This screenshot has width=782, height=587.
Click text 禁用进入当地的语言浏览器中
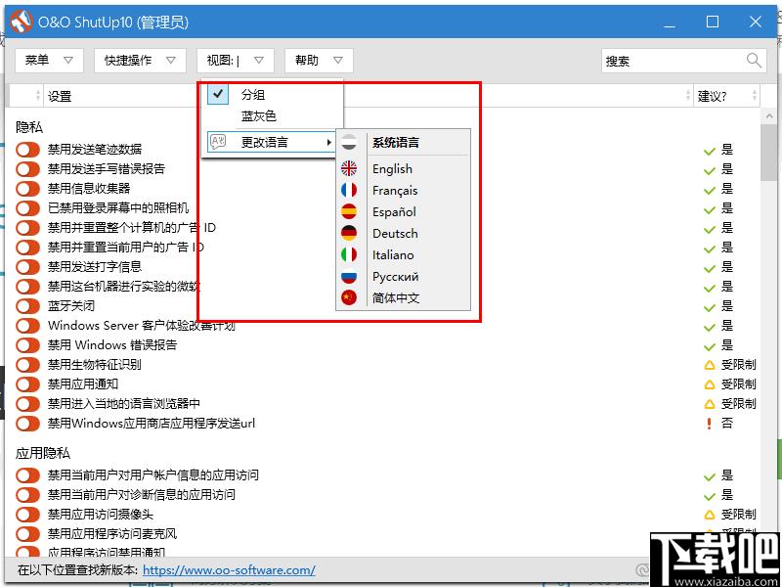click(124, 403)
